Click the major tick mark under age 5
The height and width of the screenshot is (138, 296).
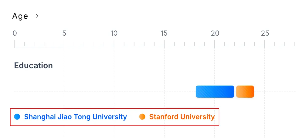(x=64, y=44)
